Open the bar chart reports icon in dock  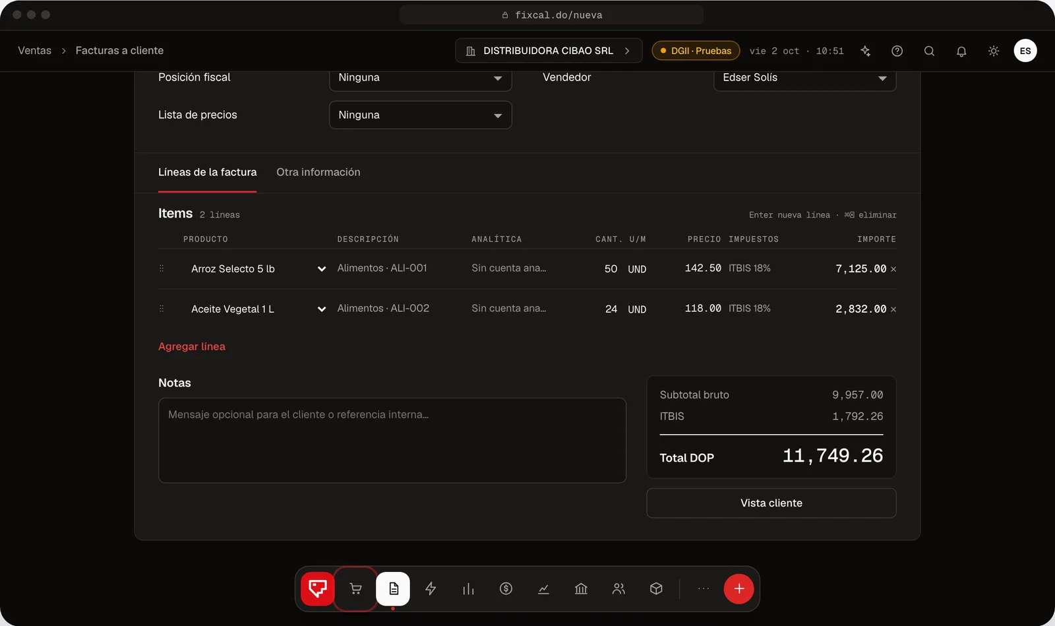pos(468,588)
